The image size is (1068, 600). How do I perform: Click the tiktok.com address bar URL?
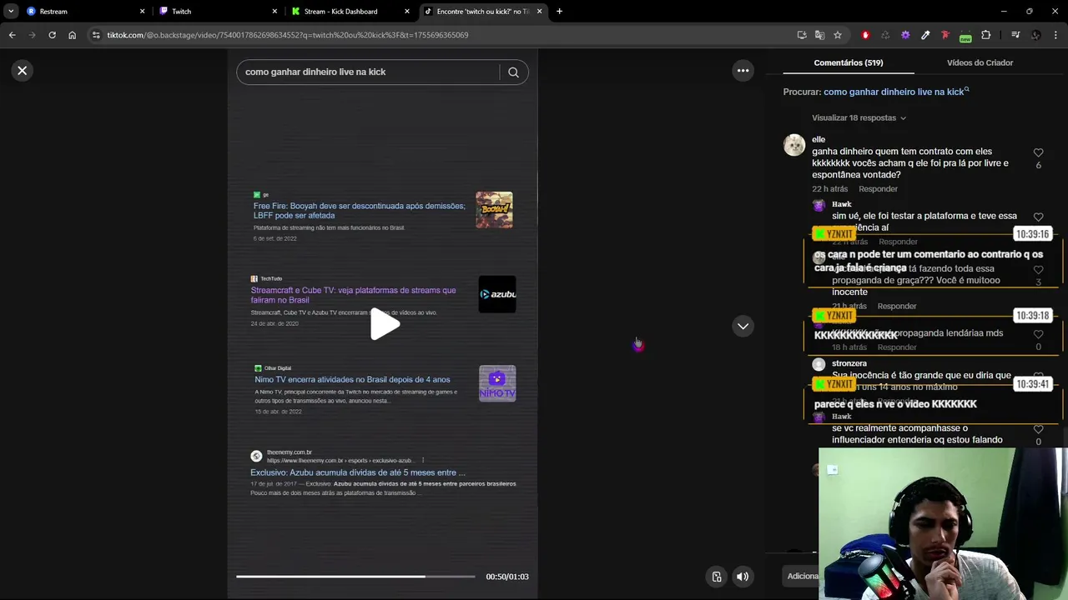pyautogui.click(x=288, y=35)
